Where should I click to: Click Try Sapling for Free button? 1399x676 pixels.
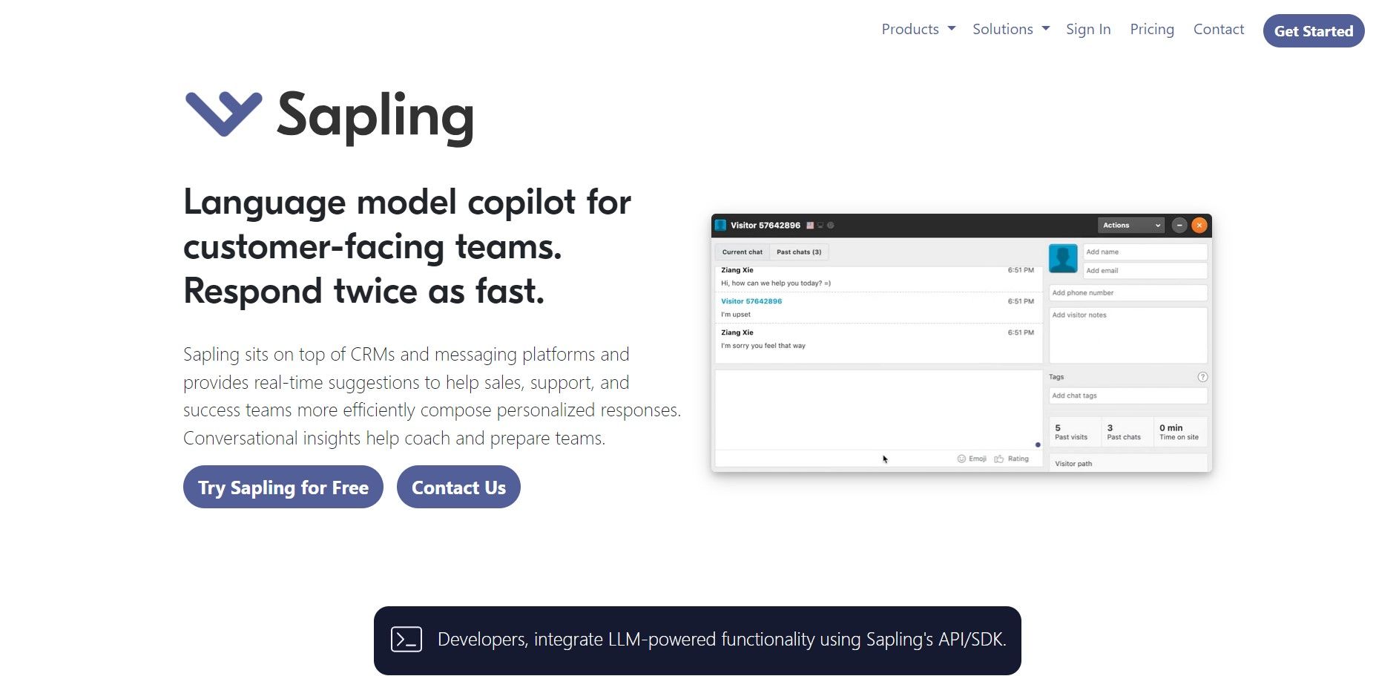tap(283, 488)
